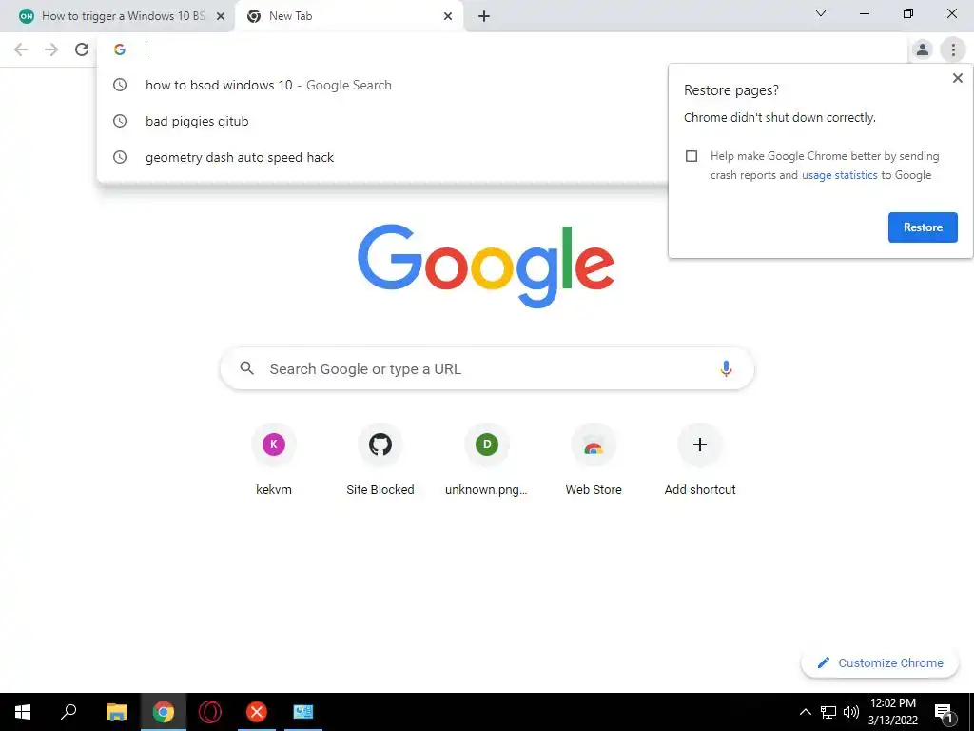Click Chrome icon in taskbar

point(164,712)
